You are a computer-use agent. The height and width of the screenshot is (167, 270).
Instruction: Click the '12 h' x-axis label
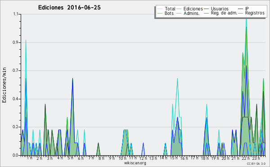pos(143,158)
